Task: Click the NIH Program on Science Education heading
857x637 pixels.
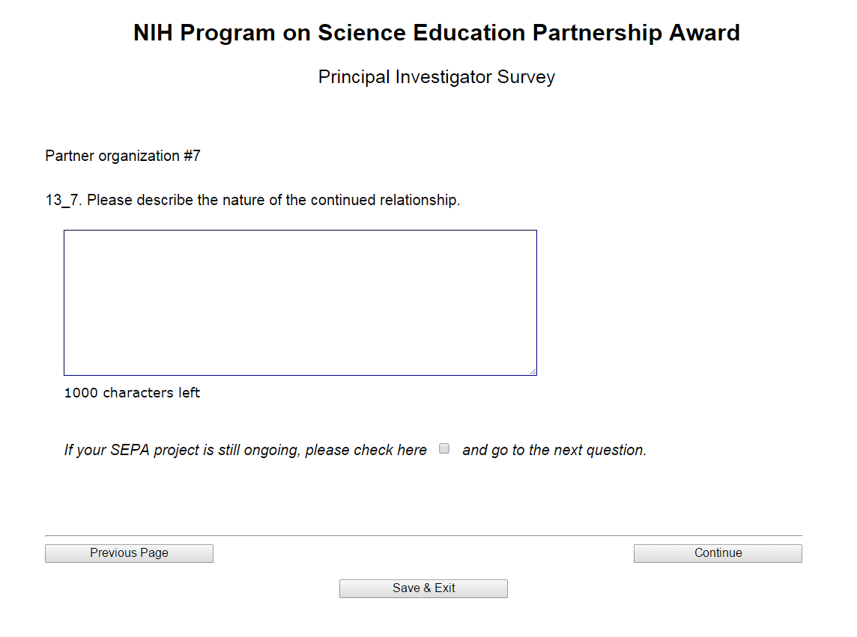Action: pyautogui.click(x=436, y=33)
